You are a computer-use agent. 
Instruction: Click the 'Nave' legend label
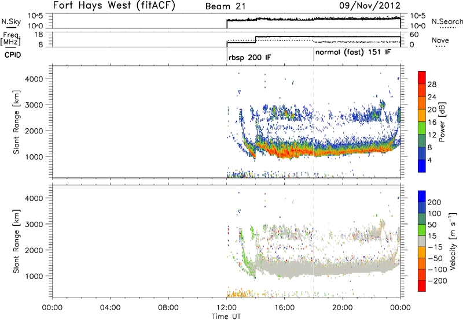(440, 40)
